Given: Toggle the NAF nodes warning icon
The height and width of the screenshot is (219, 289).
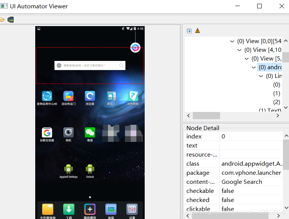Looking at the screenshot, I should tap(197, 31).
